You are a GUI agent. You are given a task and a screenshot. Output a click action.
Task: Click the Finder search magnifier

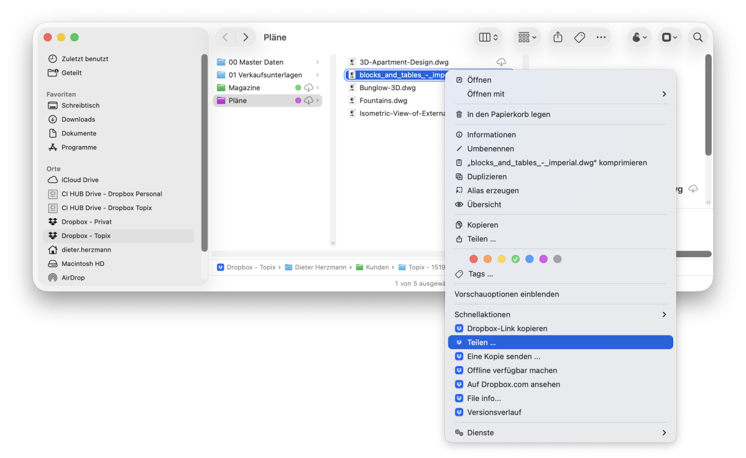coord(698,37)
